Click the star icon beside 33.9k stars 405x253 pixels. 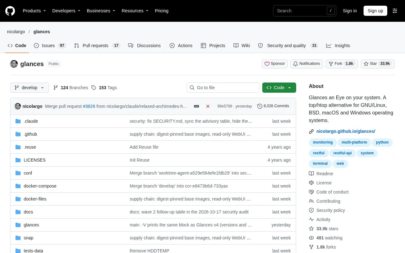pyautogui.click(x=311, y=229)
